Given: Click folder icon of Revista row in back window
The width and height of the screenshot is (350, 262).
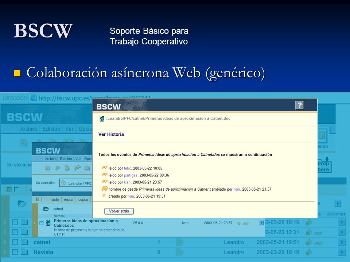Looking at the screenshot, I should (x=24, y=252).
